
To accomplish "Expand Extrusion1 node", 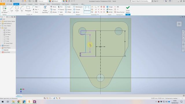I will point(1,46).
